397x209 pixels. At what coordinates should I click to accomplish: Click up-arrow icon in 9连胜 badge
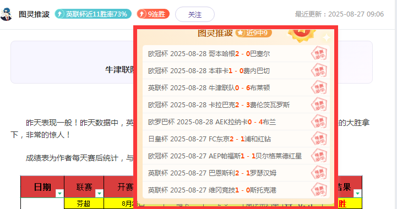[x=142, y=14]
